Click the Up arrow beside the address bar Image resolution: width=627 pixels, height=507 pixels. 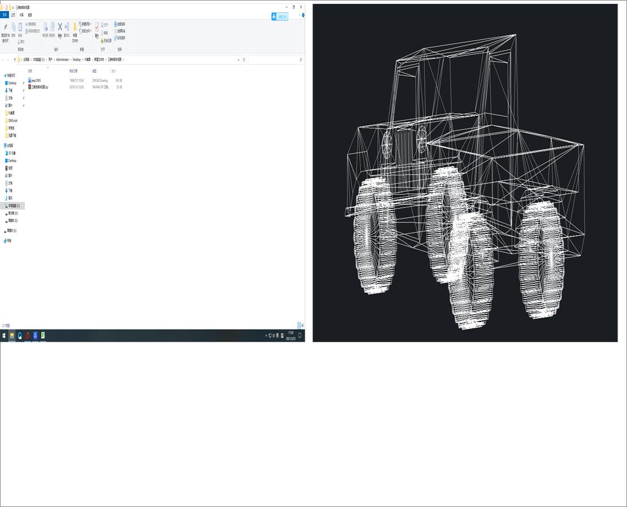click(x=15, y=59)
